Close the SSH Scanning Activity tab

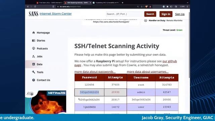90,3
